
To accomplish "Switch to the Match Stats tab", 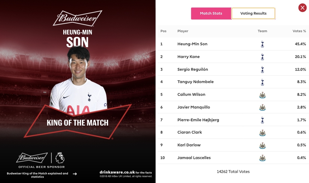I will coord(211,13).
